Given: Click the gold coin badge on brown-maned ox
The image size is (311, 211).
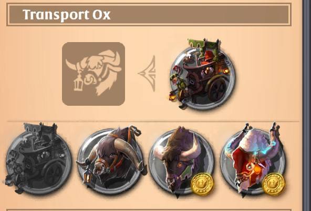Looking at the screenshot, I should pos(202,185).
